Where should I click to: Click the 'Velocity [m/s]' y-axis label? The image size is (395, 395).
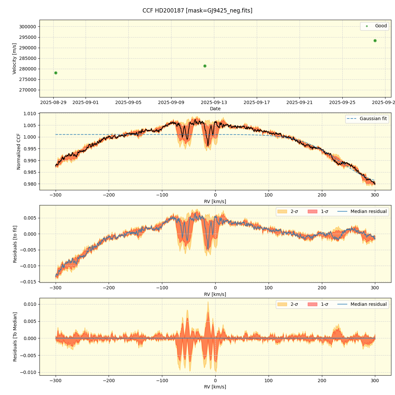(x=14, y=59)
